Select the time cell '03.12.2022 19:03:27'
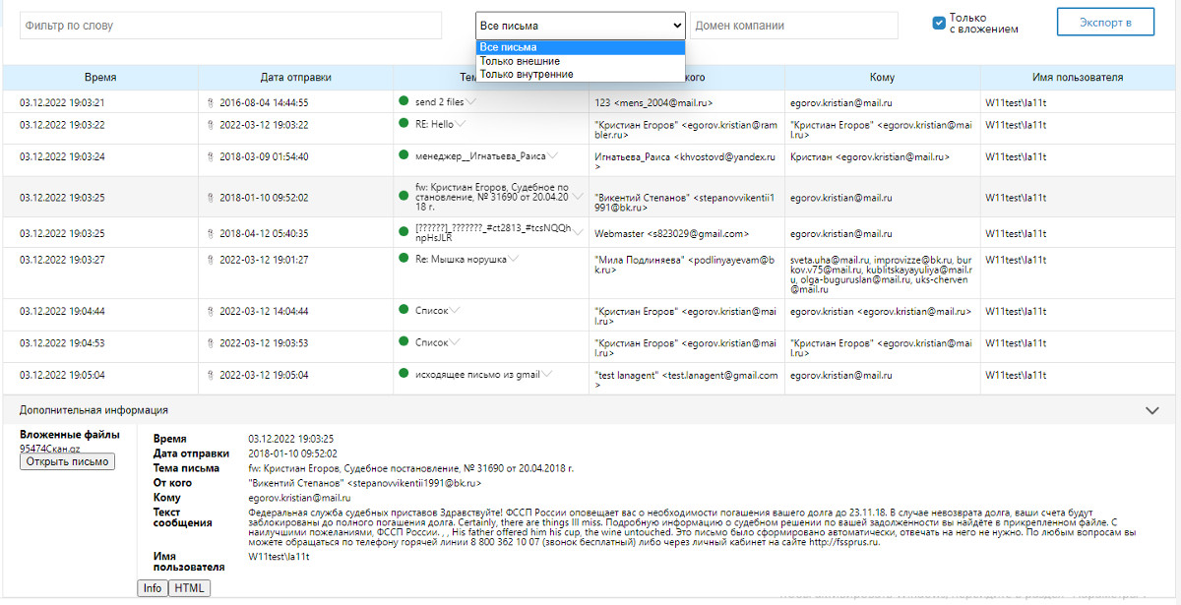The image size is (1181, 605). (62, 260)
